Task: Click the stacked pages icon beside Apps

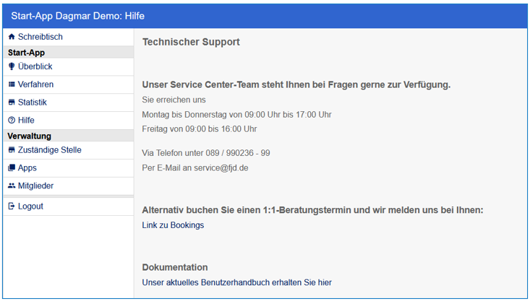Action: (x=12, y=168)
